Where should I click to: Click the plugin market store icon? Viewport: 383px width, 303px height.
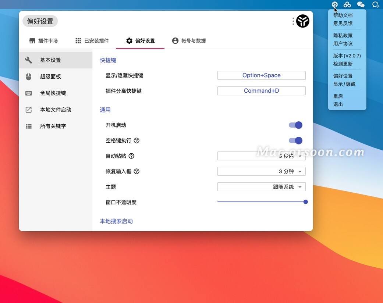[x=32, y=40]
